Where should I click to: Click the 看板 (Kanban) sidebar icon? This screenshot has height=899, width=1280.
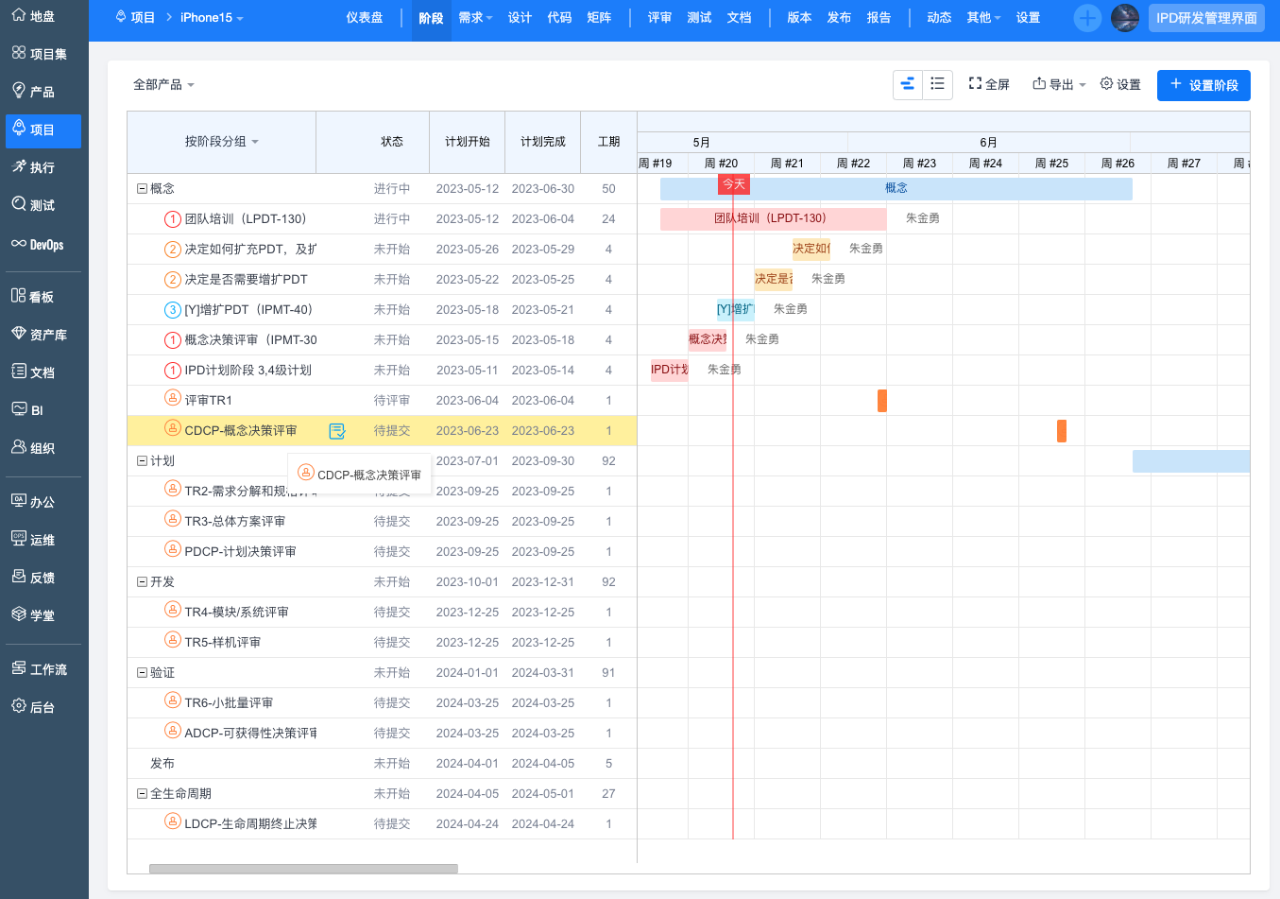(19, 296)
